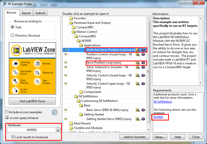The width and height of the screenshot is (207, 144).
Task: Click FPGA chip icon for Getting Started Servo (9505)
Action: (143, 119)
